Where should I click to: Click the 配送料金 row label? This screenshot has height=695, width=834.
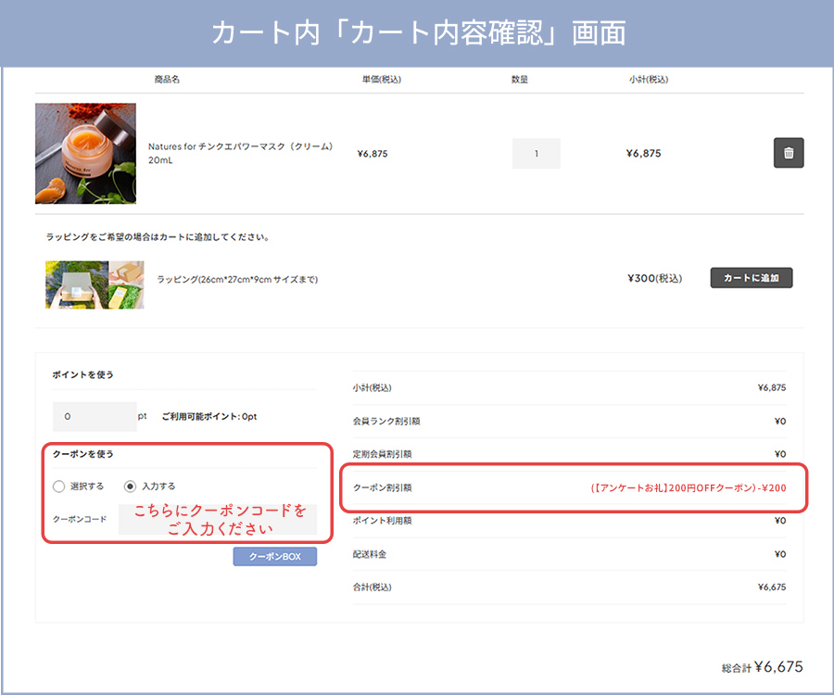(370, 553)
